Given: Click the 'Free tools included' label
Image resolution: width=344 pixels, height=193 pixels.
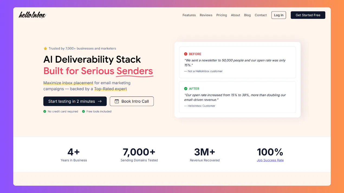Looking at the screenshot, I should pyautogui.click(x=99, y=111).
